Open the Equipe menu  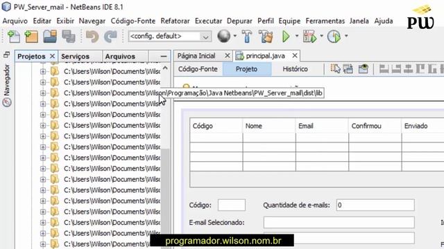[289, 21]
